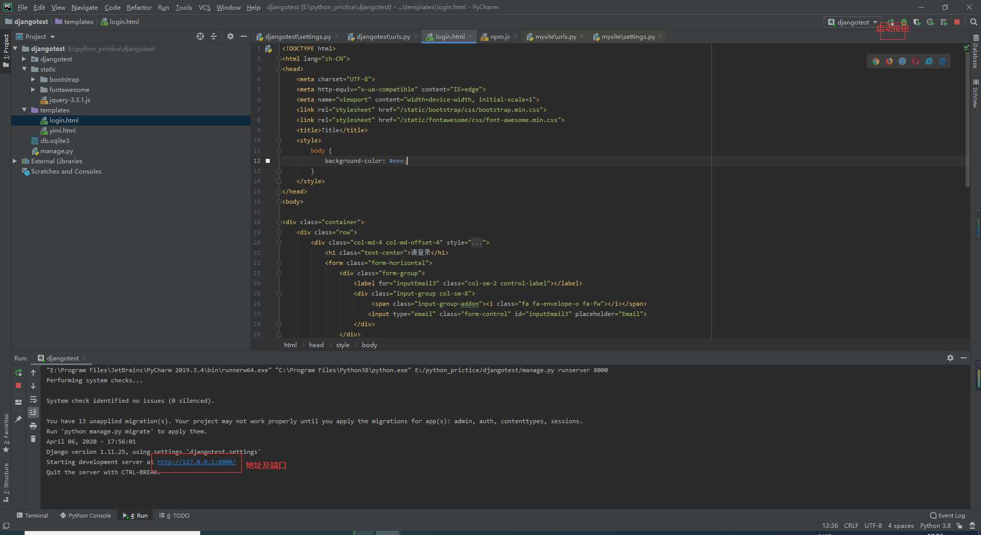Screen dimensions: 981x535
Task: Select yimi.html in project tree
Action: (62, 130)
